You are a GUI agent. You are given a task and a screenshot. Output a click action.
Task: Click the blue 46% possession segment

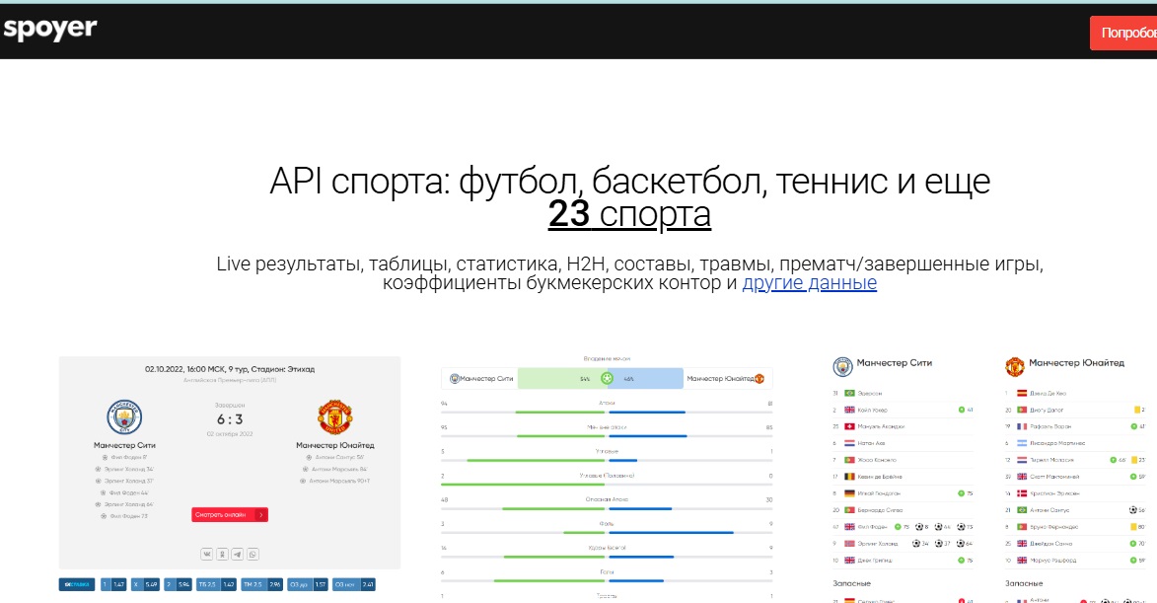pyautogui.click(x=648, y=379)
